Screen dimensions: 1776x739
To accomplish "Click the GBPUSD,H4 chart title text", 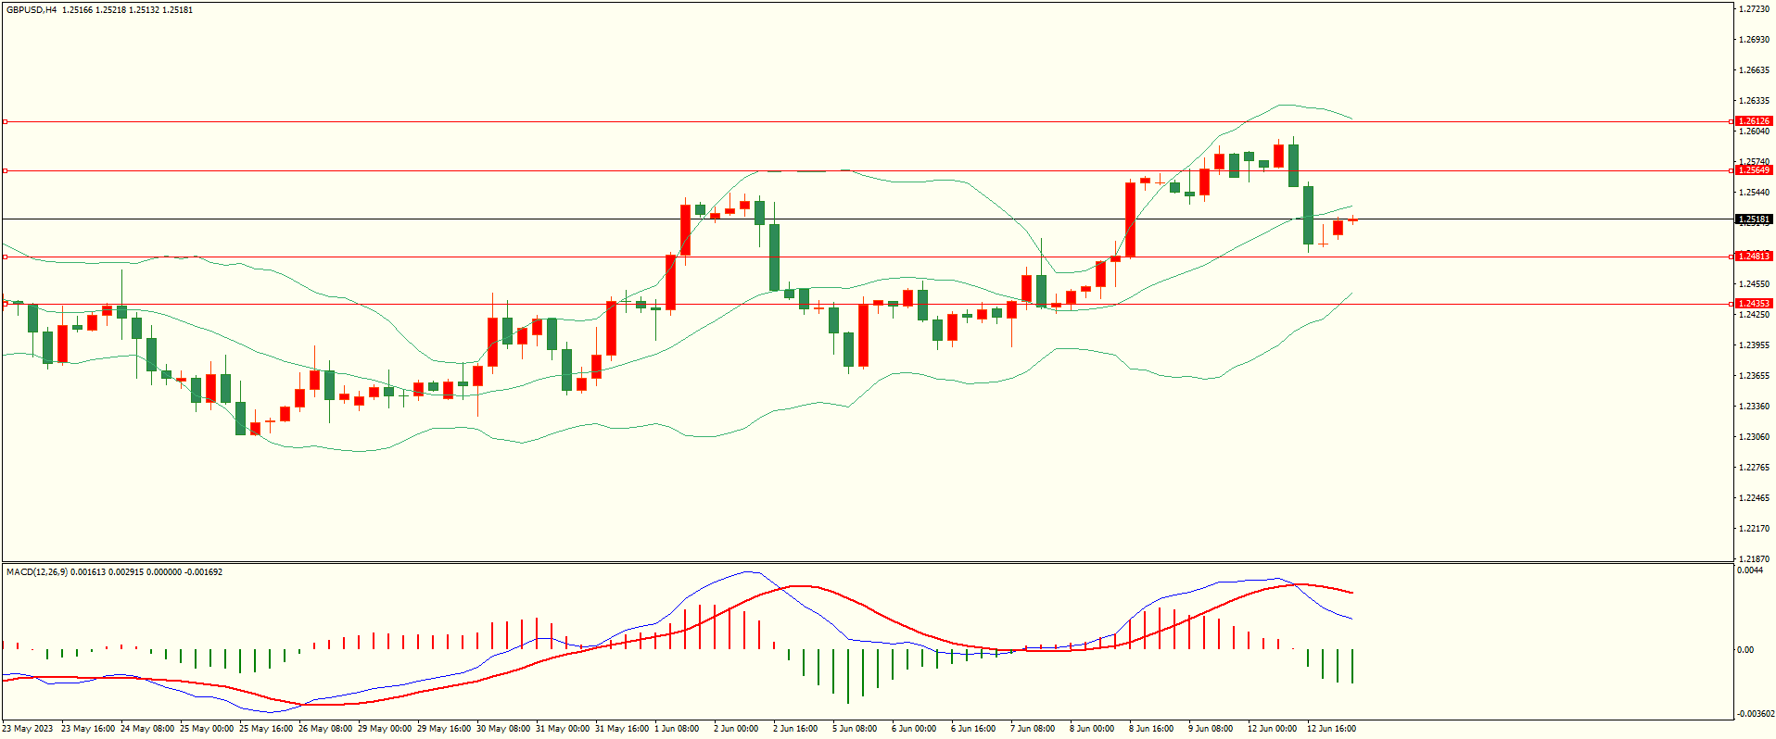I will coord(32,10).
